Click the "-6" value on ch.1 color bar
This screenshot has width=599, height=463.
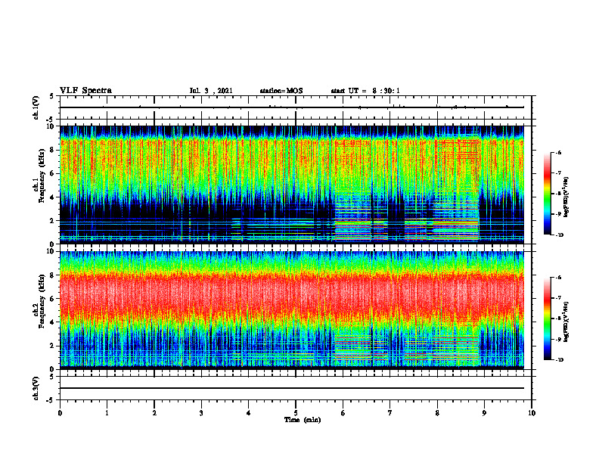(557, 153)
